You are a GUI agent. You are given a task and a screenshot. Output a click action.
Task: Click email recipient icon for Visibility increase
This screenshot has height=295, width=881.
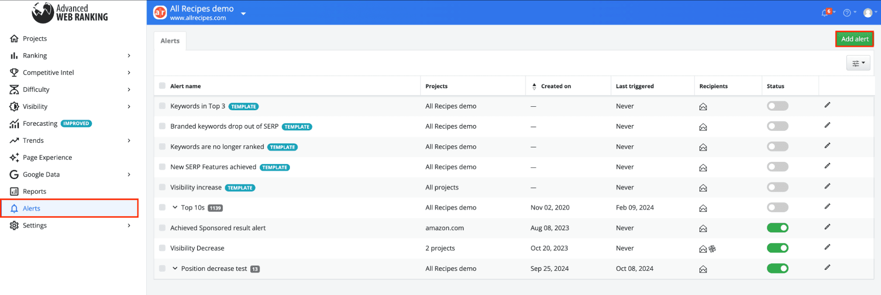tap(703, 188)
